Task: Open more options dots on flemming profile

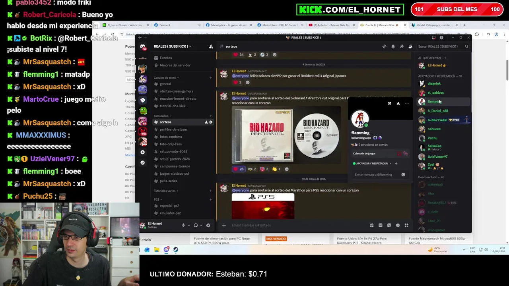Action: tap(407, 103)
